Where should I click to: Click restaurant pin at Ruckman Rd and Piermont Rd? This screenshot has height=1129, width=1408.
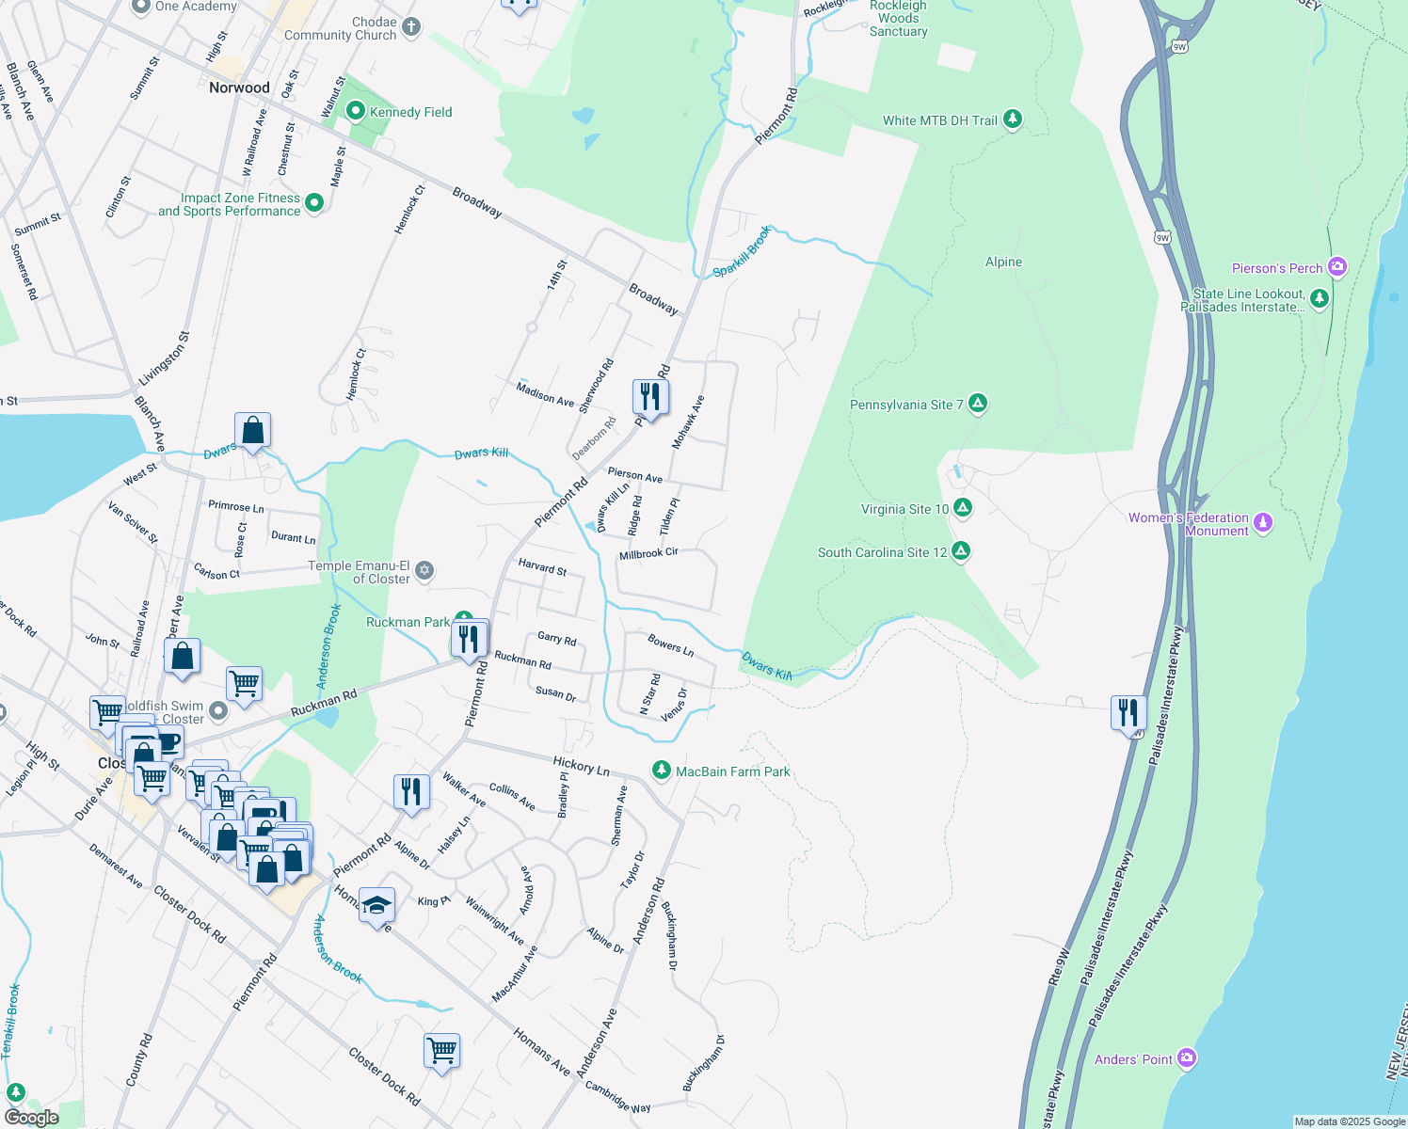(469, 640)
